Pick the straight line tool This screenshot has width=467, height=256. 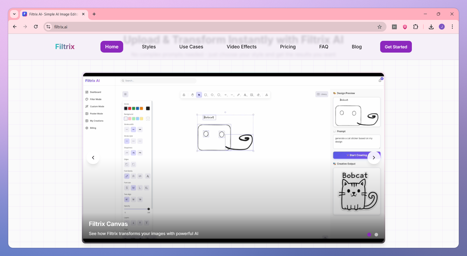click(x=232, y=95)
